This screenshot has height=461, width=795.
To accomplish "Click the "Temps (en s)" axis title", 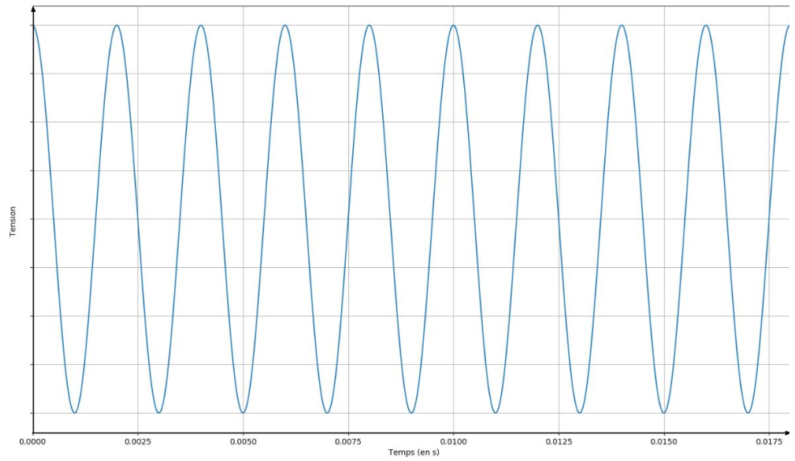I will (x=414, y=453).
